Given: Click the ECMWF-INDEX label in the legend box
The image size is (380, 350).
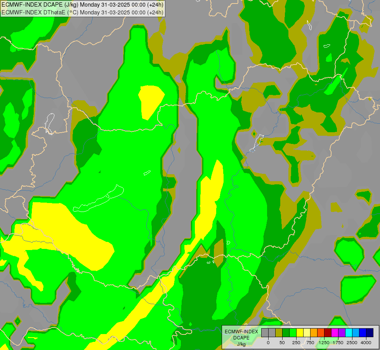Looking at the screenshot, I should coord(241,332).
